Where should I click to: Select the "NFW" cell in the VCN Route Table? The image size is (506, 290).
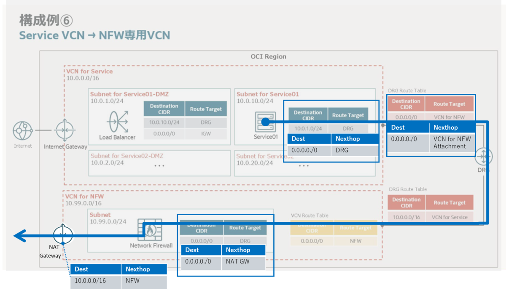pyautogui.click(x=355, y=241)
